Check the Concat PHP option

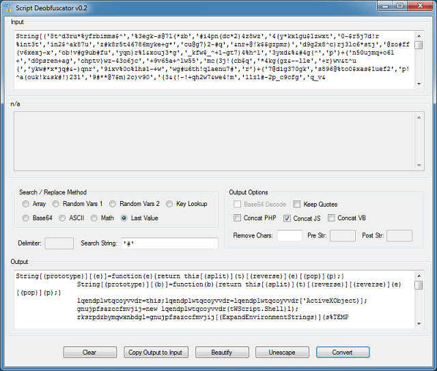[238, 218]
